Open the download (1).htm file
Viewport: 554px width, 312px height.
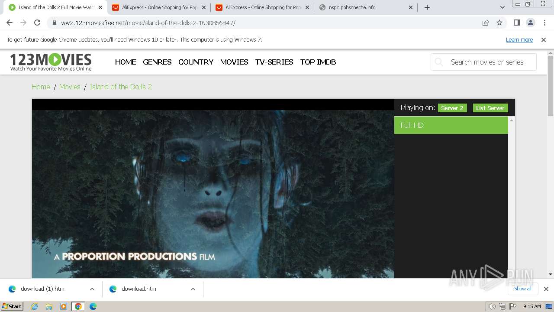tap(42, 289)
